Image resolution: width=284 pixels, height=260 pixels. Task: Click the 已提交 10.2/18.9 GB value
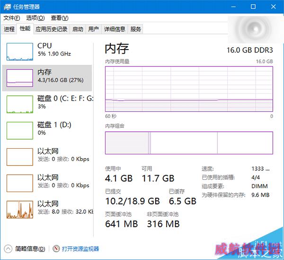point(133,201)
